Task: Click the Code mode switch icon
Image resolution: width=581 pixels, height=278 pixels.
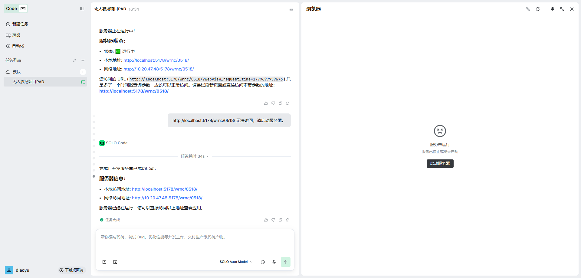Action: click(x=23, y=8)
